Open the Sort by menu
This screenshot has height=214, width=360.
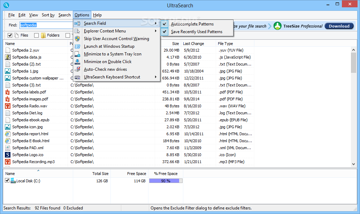(x=48, y=15)
